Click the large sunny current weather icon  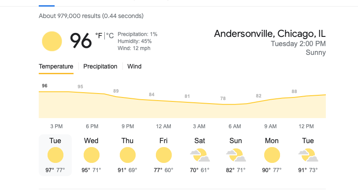tap(52, 41)
